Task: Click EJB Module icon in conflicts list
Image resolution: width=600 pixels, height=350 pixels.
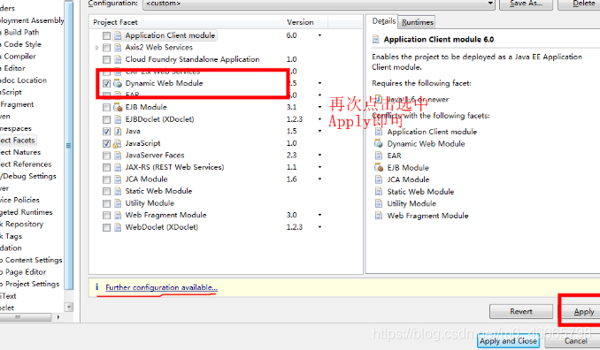Action: tap(379, 167)
